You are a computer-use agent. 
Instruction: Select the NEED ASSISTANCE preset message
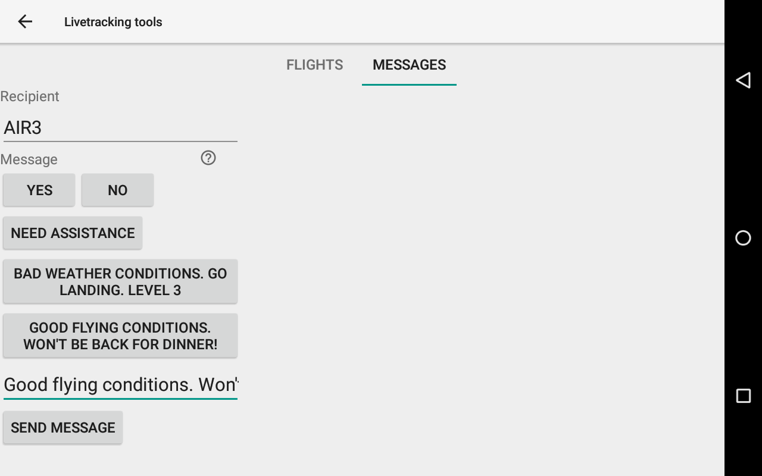[x=73, y=233]
